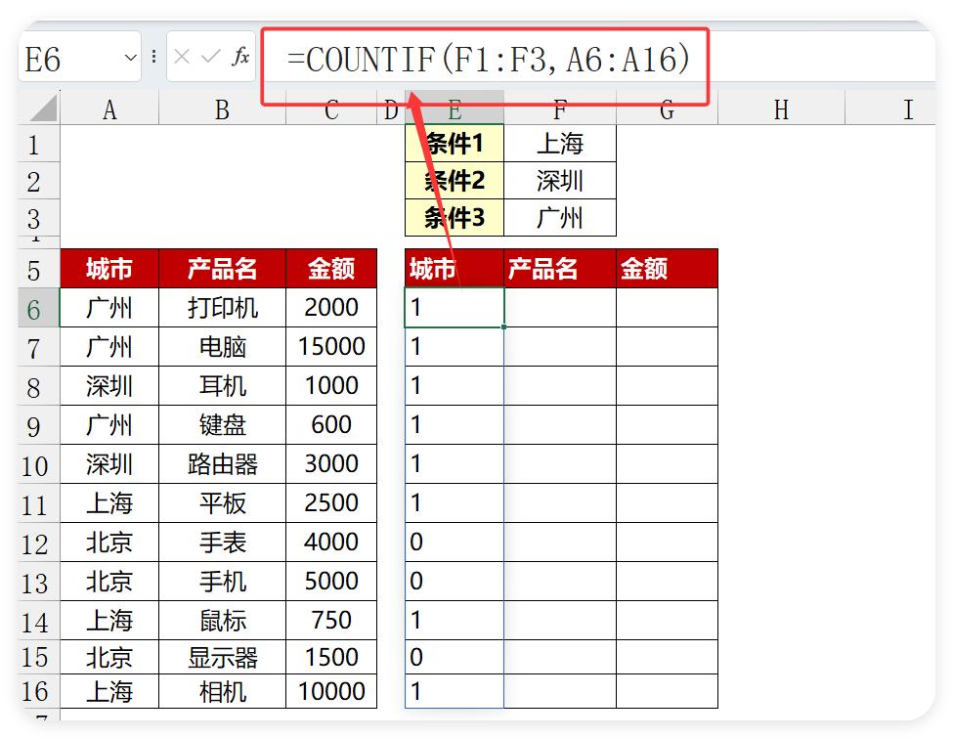Select the cell containing 电脑
Screen dimensions: 953x738
(x=223, y=346)
